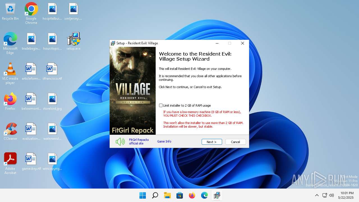The width and height of the screenshot is (359, 202).
Task: Select the Recycle Bin desktop icon
Action: point(10,12)
